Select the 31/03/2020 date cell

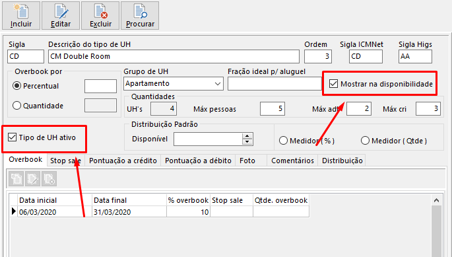[129, 211]
